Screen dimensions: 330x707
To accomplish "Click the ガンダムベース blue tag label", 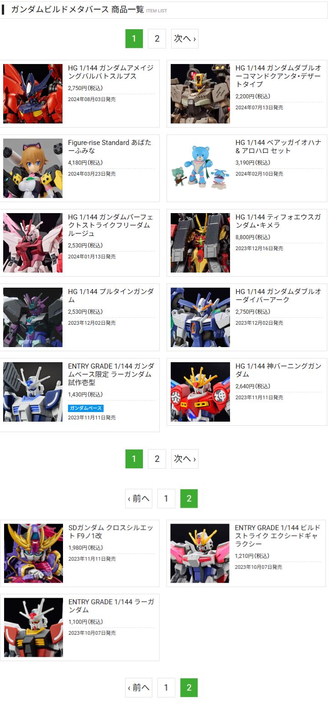I will pos(86,408).
